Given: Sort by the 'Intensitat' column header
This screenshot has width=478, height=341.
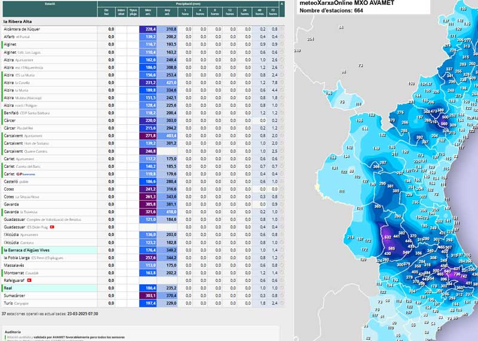Looking at the screenshot, I should [121, 12].
